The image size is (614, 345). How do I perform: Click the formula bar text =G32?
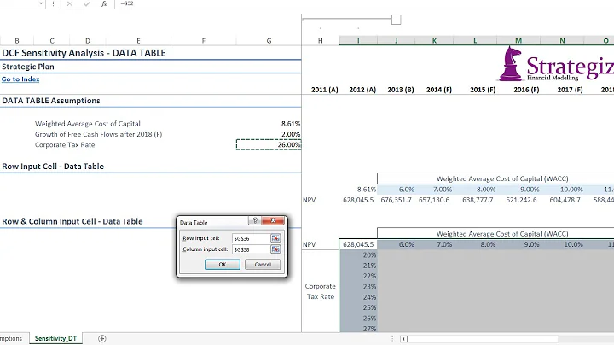pyautogui.click(x=127, y=3)
